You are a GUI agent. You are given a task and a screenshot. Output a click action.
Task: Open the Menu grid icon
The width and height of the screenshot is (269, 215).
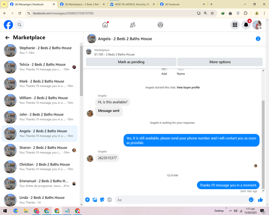235,25
